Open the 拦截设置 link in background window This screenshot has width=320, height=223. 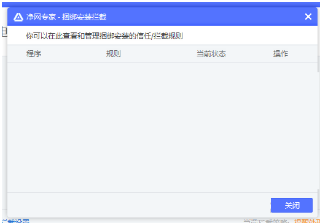pyautogui.click(x=15, y=221)
